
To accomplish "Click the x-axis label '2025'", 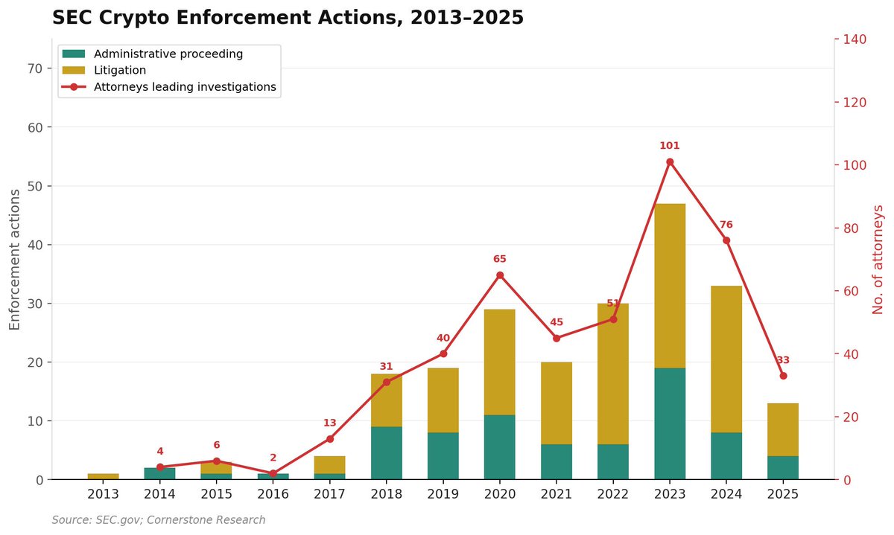I will coord(783,495).
